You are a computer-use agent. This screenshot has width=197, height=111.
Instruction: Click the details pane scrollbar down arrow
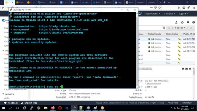pyautogui.click(x=194, y=98)
